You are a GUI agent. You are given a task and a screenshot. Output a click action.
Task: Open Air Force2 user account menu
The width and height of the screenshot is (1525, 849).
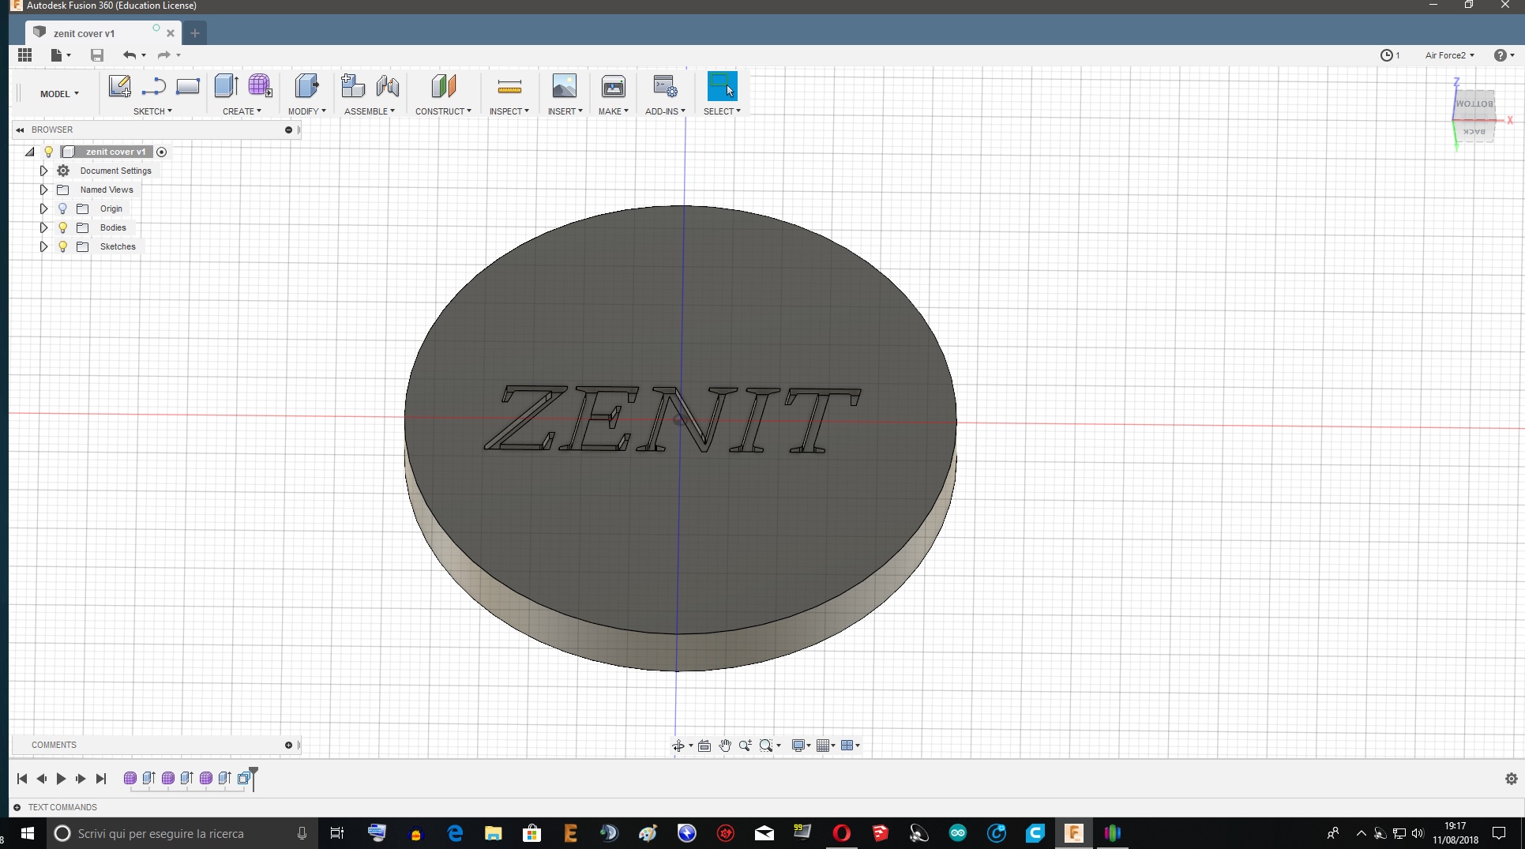[1449, 55]
